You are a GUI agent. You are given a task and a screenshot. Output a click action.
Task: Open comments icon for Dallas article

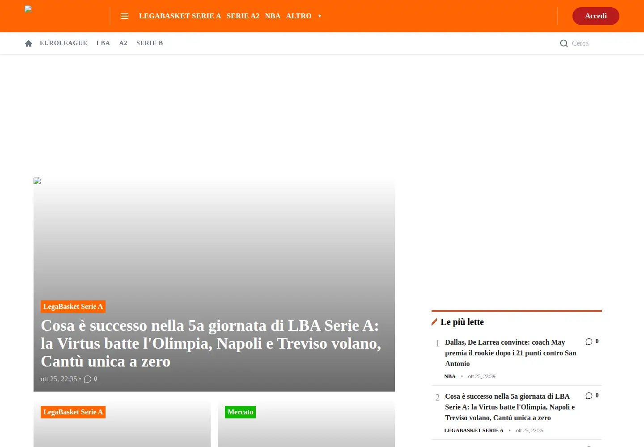pyautogui.click(x=589, y=342)
